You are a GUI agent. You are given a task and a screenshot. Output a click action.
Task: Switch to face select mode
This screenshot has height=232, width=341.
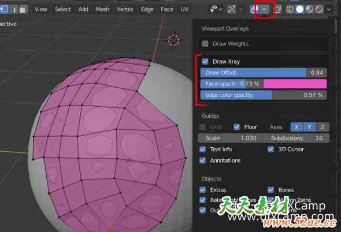pyautogui.click(x=23, y=9)
